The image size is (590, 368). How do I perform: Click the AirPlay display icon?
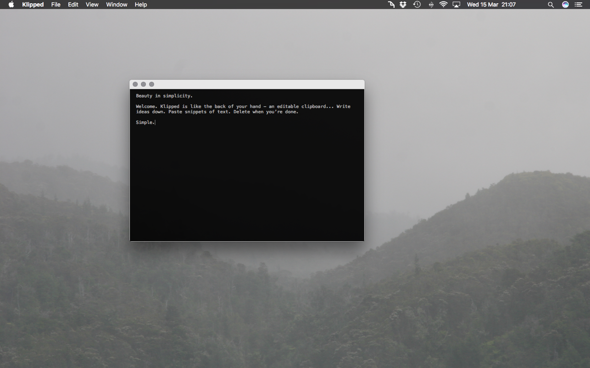pyautogui.click(x=456, y=5)
